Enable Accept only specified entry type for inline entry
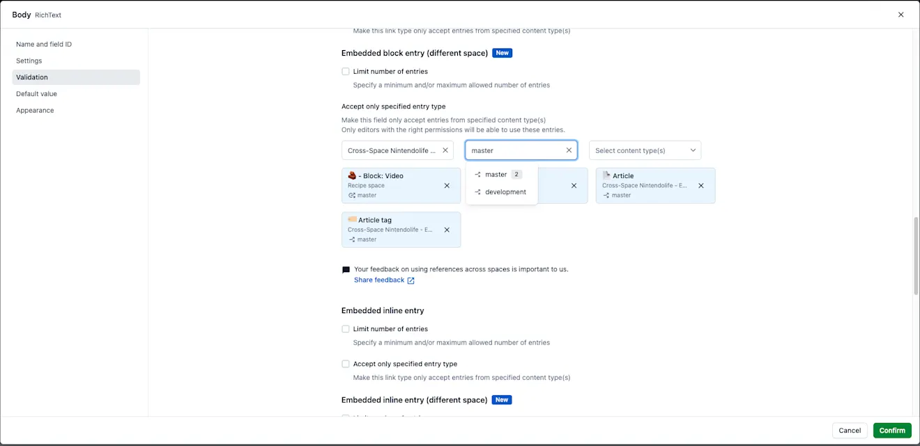This screenshot has height=446, width=920. tap(346, 364)
